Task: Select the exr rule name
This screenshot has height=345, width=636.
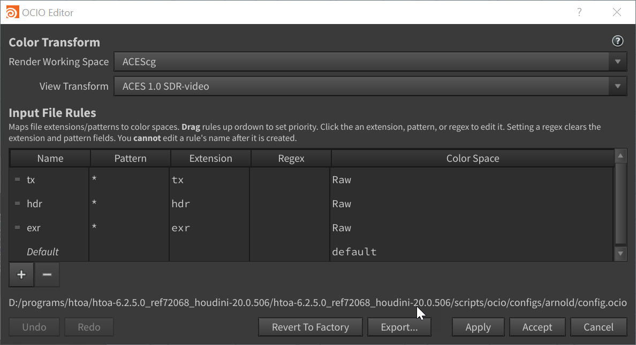Action: point(34,228)
